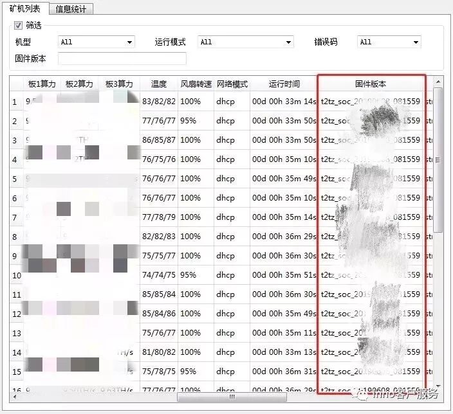Click the horizontal scrollbar thumb

point(232,397)
